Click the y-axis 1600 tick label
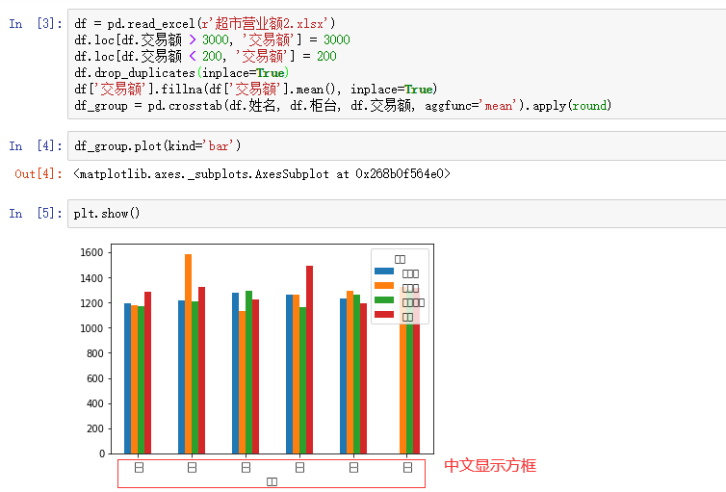This screenshot has width=726, height=492. click(x=91, y=252)
